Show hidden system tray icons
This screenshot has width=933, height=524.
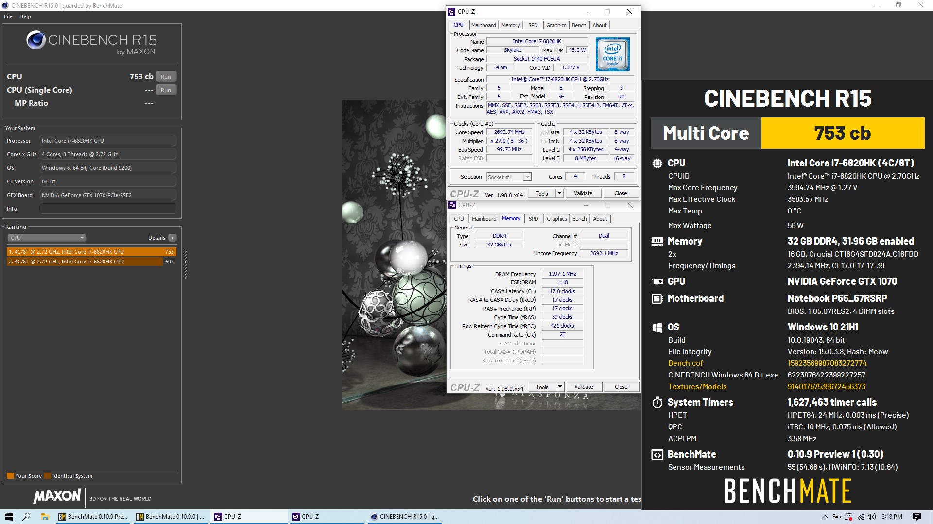coord(825,517)
